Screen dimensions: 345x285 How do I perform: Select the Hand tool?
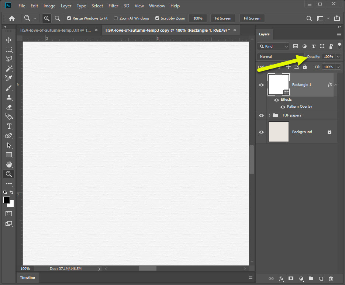[9, 164]
